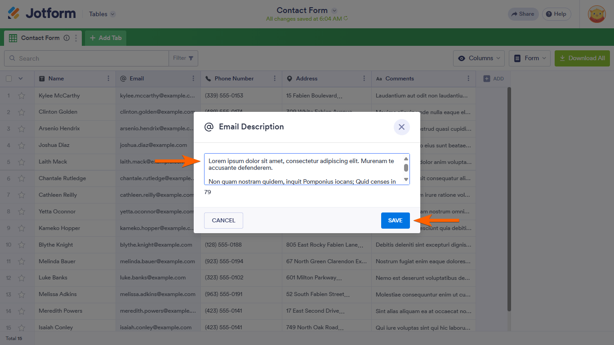Open the Form dropdown
614x345 pixels.
pos(531,58)
